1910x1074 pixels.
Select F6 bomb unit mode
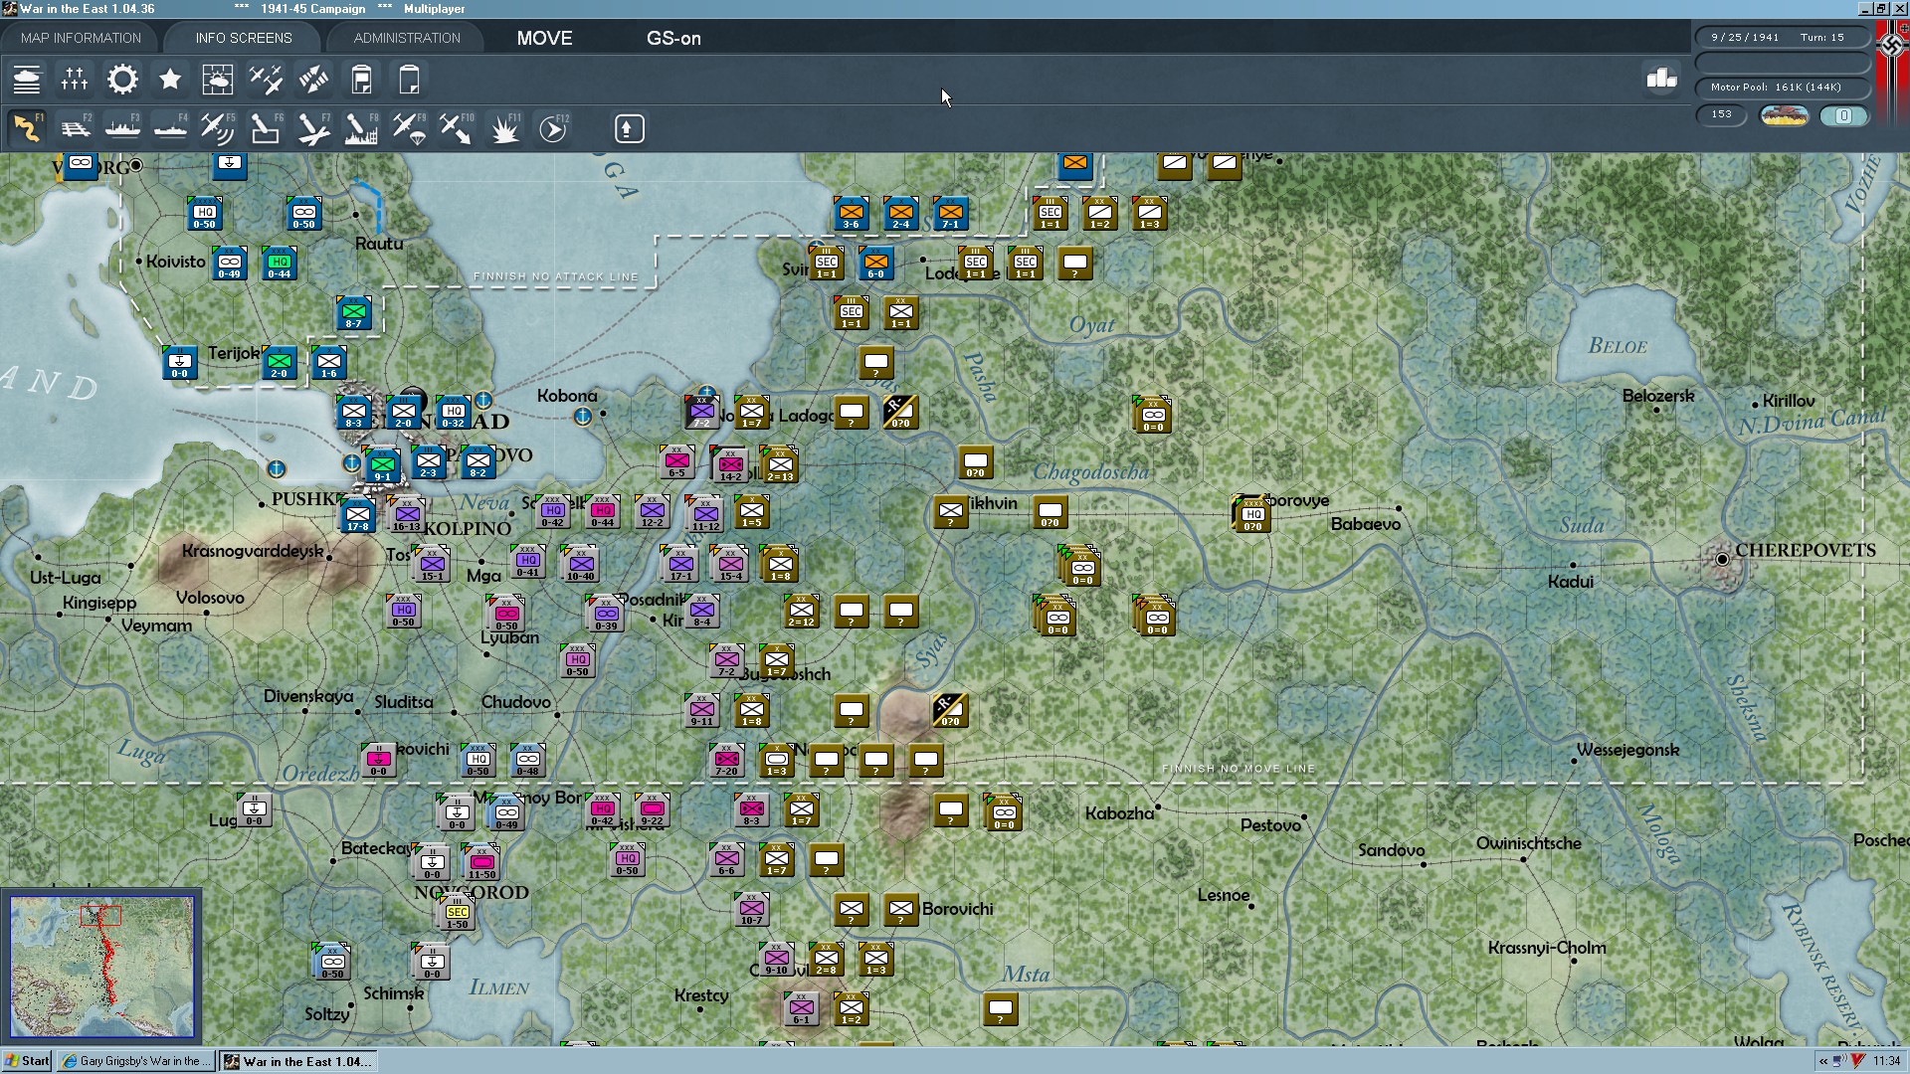pos(266,128)
